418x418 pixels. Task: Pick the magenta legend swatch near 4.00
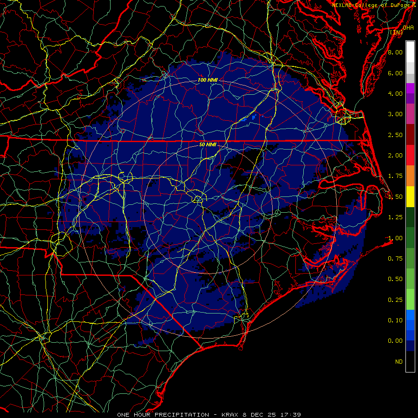pos(410,88)
